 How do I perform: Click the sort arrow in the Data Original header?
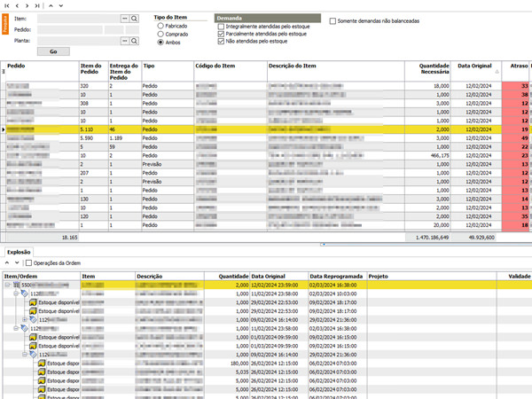(x=497, y=71)
